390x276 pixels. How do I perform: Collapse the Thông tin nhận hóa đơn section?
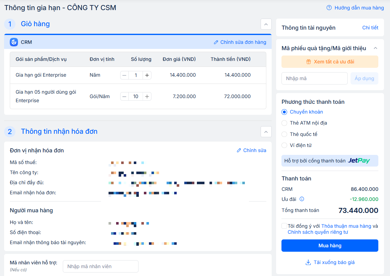coord(266,132)
